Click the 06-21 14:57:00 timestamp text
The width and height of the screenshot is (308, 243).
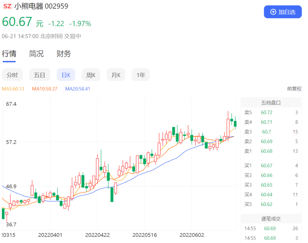click(20, 36)
